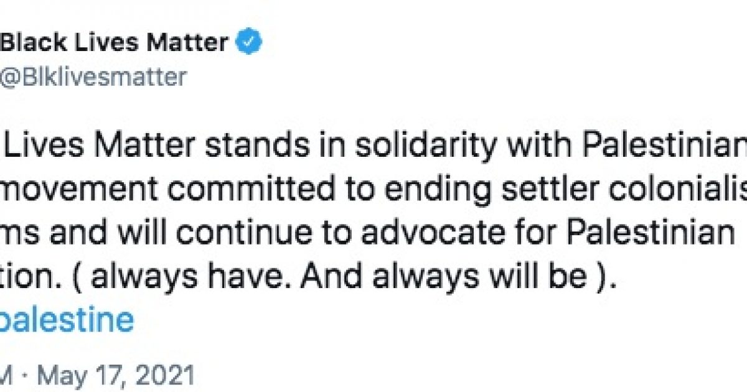Screen dimensions: 747x392
Task: Follow the #palestine hashtag link
Action: click(x=67, y=320)
